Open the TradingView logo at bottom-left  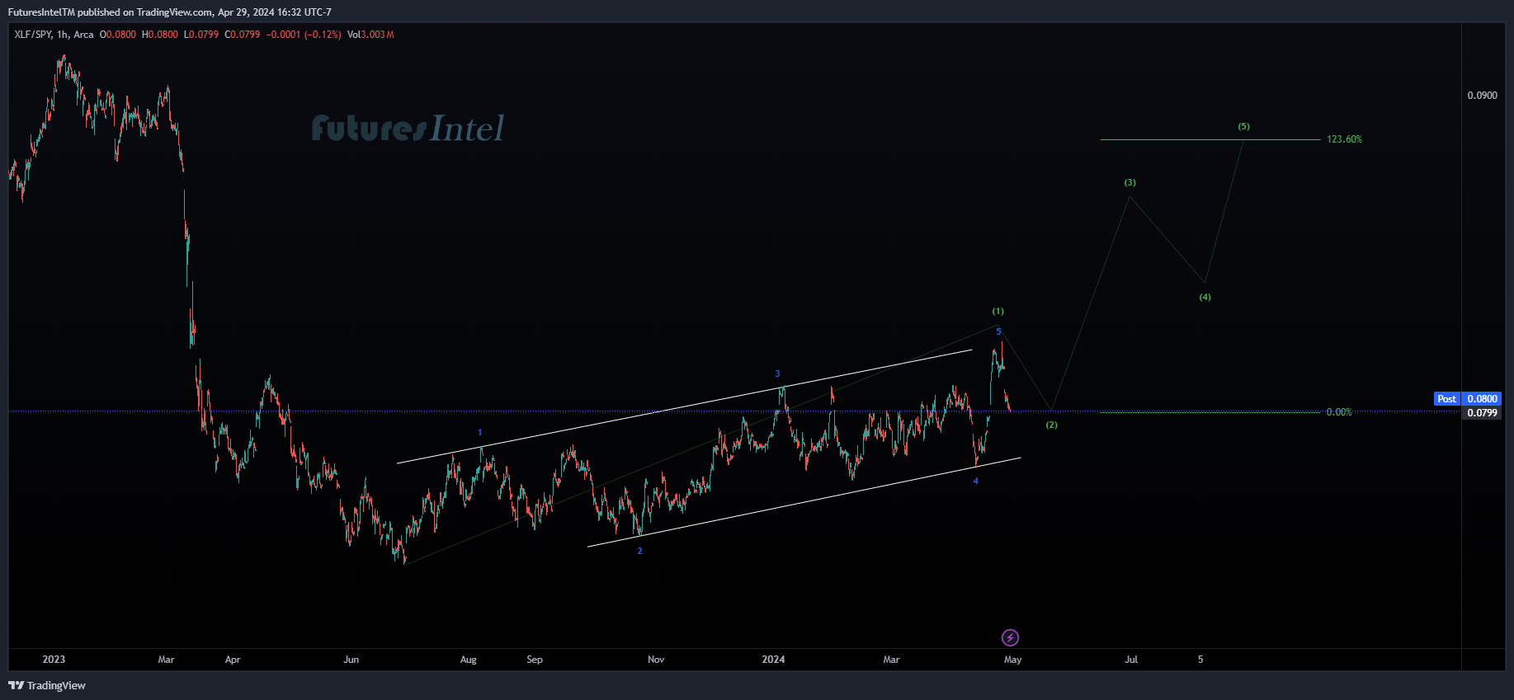[47, 685]
